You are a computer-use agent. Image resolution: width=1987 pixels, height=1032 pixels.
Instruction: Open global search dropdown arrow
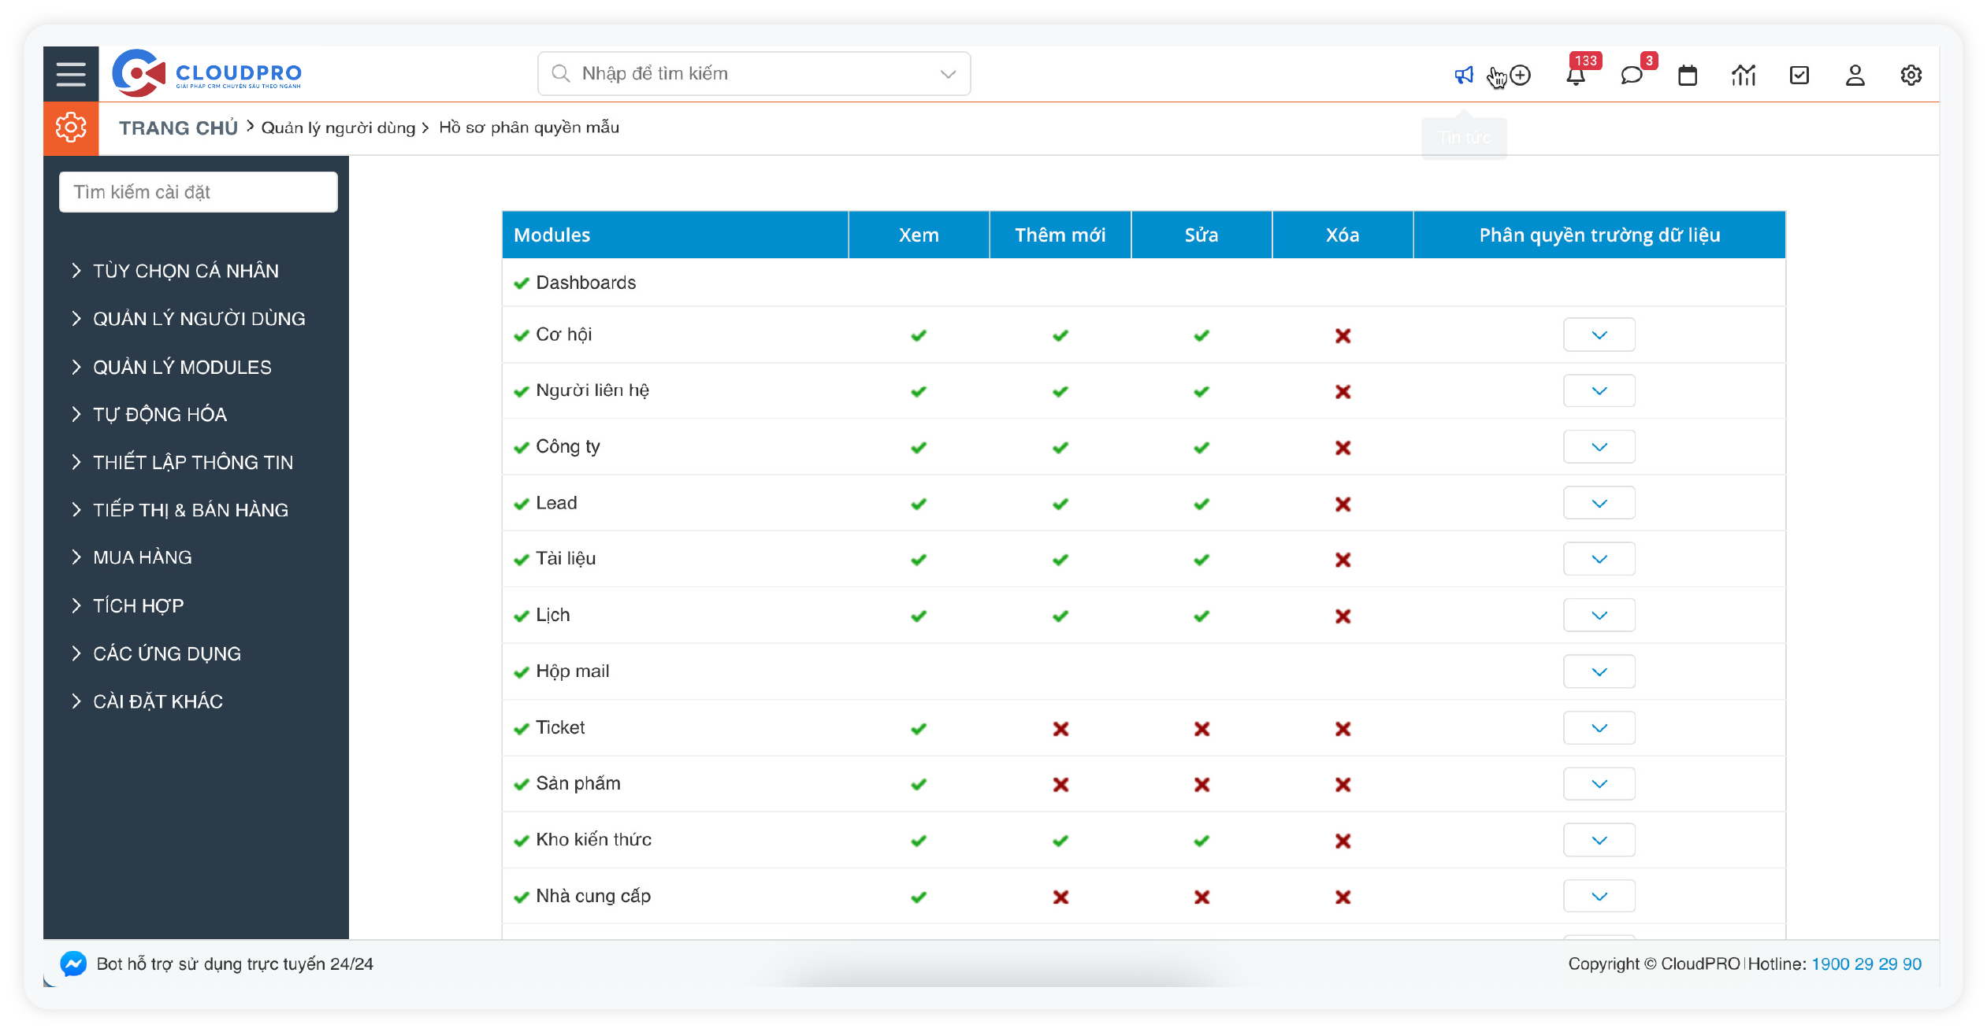[x=948, y=74]
